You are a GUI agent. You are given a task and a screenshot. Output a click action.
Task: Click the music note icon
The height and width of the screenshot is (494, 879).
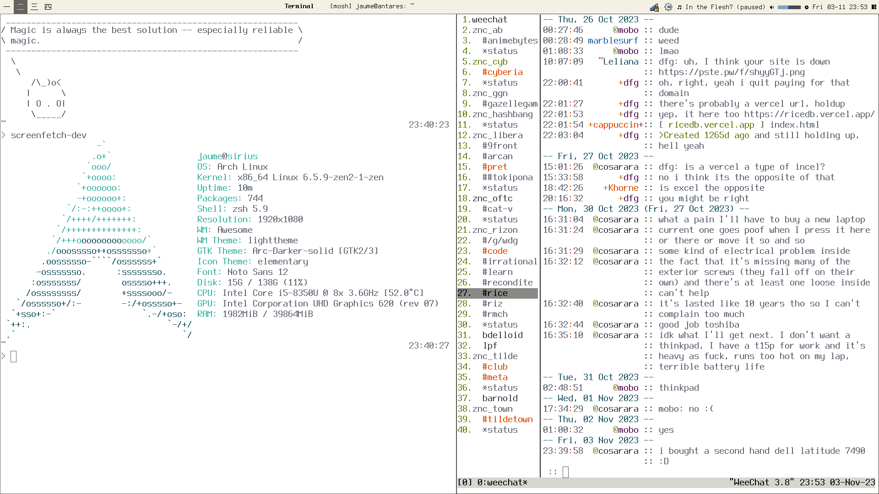[x=679, y=7]
